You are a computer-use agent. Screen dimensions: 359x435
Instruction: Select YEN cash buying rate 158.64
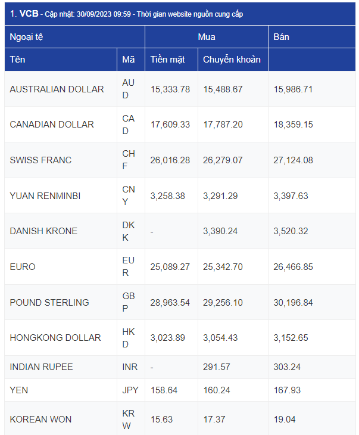point(164,390)
